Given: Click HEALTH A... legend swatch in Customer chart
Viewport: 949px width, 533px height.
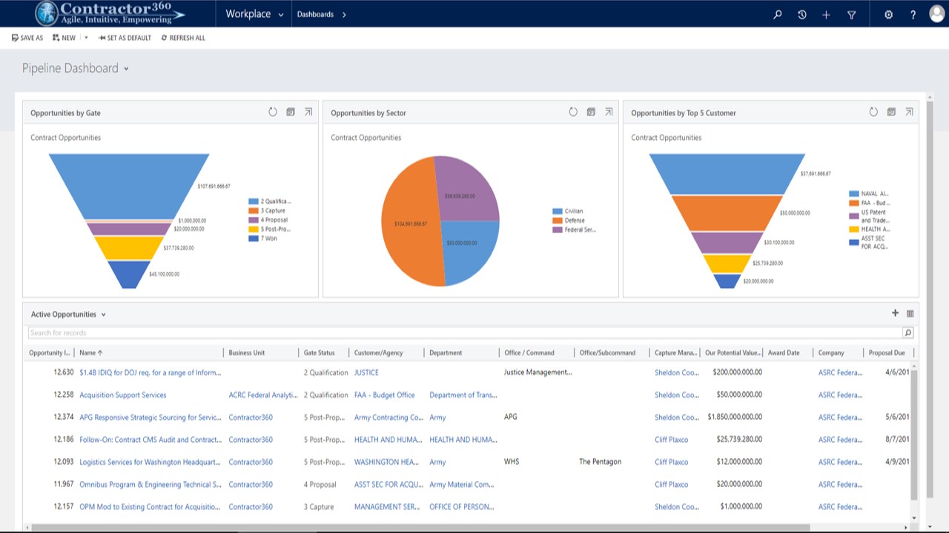Looking at the screenshot, I should click(854, 229).
